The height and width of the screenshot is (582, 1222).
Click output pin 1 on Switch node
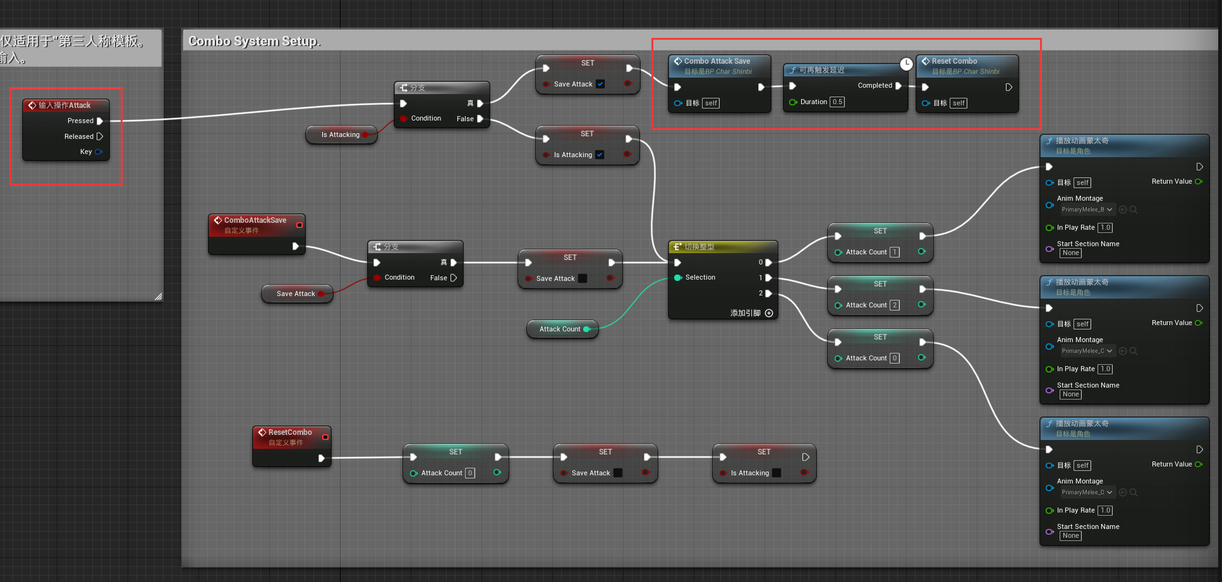pos(768,278)
